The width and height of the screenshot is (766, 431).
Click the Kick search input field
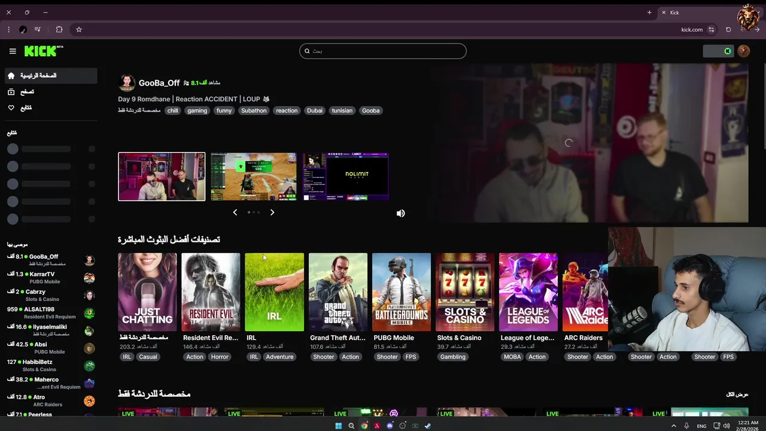click(383, 51)
